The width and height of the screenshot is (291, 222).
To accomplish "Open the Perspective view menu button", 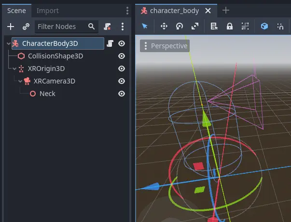I will [x=165, y=46].
